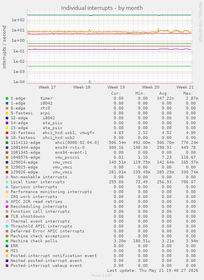Click the Machine check polls legend entry
Screen dimensions: 204x280
(x=34, y=241)
